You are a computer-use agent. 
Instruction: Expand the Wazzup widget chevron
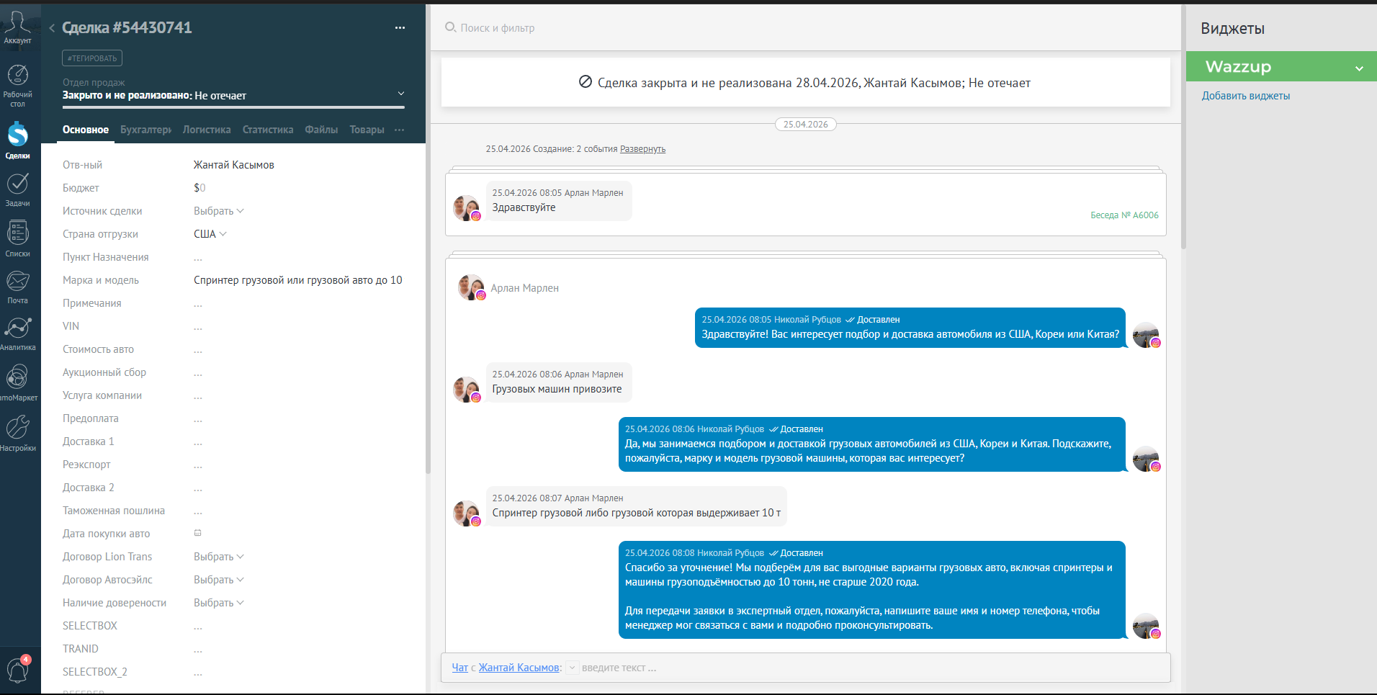[1359, 68]
